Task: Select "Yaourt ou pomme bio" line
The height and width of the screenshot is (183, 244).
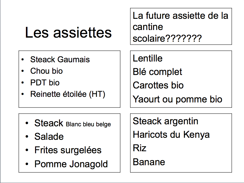Action: click(x=177, y=99)
